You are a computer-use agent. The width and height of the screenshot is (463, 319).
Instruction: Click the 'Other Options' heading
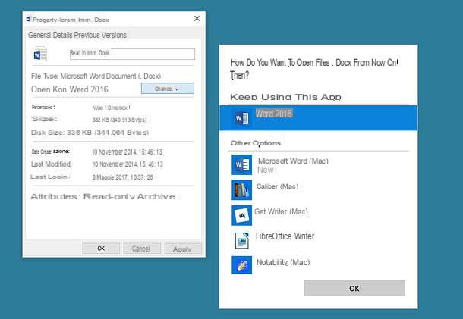(256, 143)
